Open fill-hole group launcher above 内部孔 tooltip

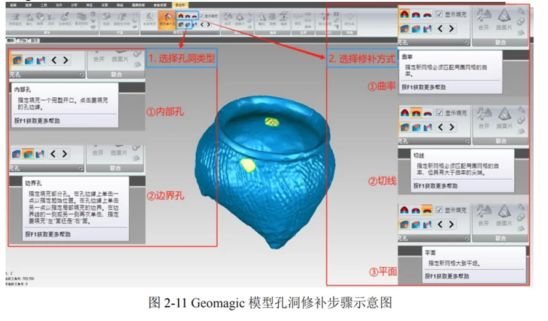(x=81, y=74)
